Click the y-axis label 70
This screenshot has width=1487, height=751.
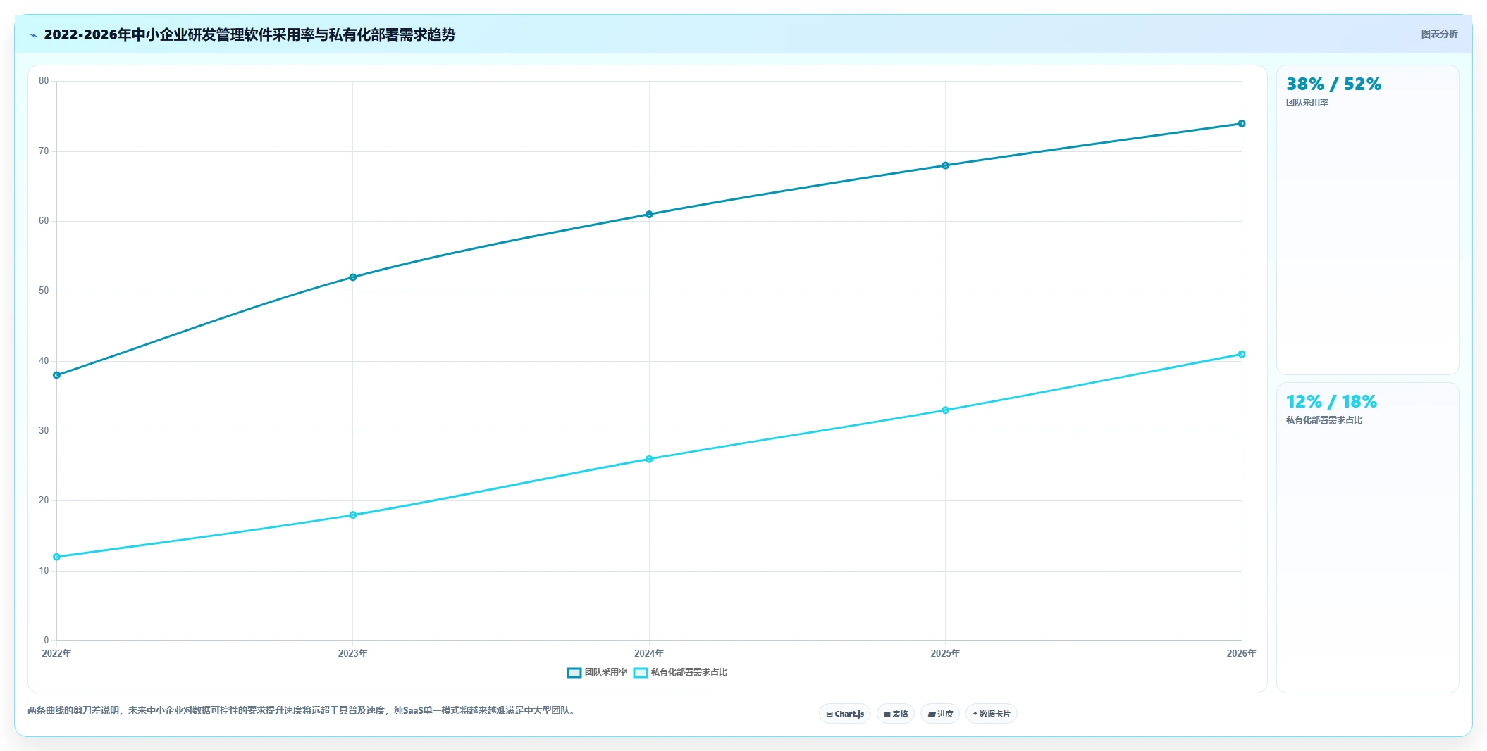pyautogui.click(x=44, y=151)
